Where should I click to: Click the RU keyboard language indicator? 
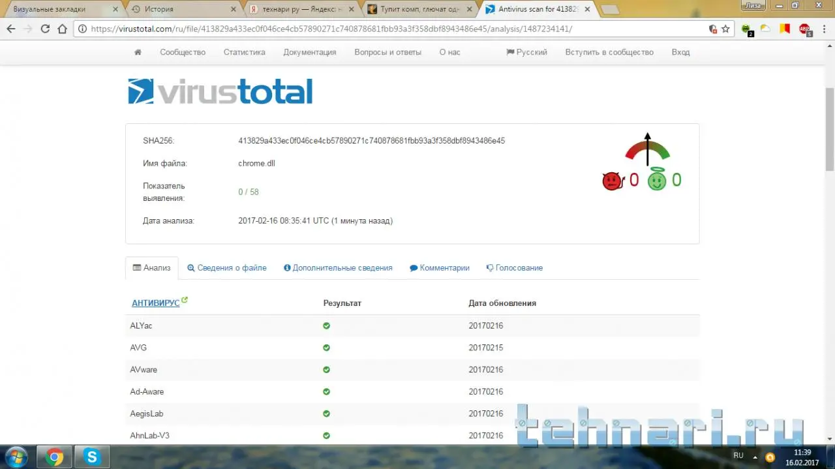(738, 455)
